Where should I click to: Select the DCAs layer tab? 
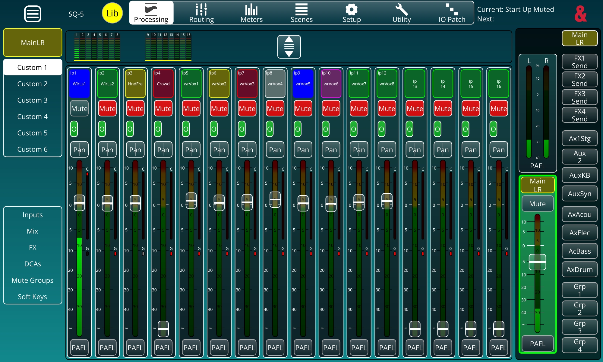tap(33, 264)
